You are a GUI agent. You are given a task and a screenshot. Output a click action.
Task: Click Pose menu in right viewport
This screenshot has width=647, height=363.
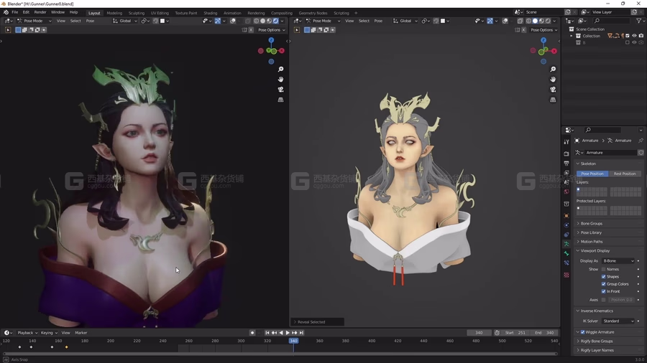coord(378,21)
